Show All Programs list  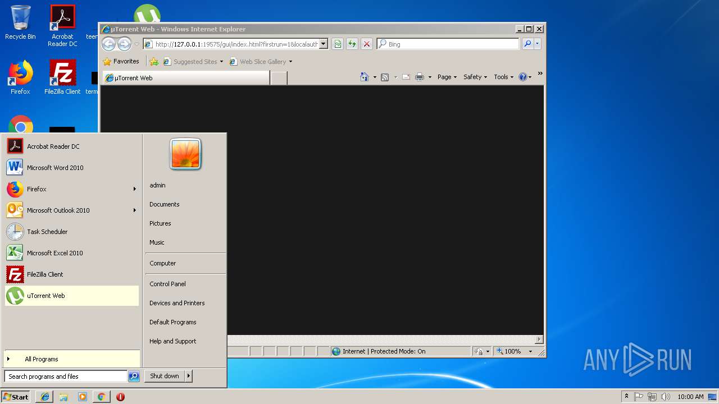tap(71, 359)
